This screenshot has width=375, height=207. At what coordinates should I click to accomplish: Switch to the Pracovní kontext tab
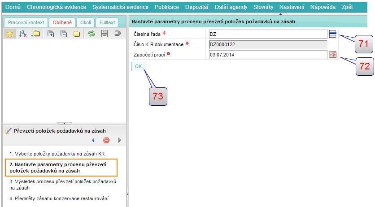pyautogui.click(x=26, y=22)
